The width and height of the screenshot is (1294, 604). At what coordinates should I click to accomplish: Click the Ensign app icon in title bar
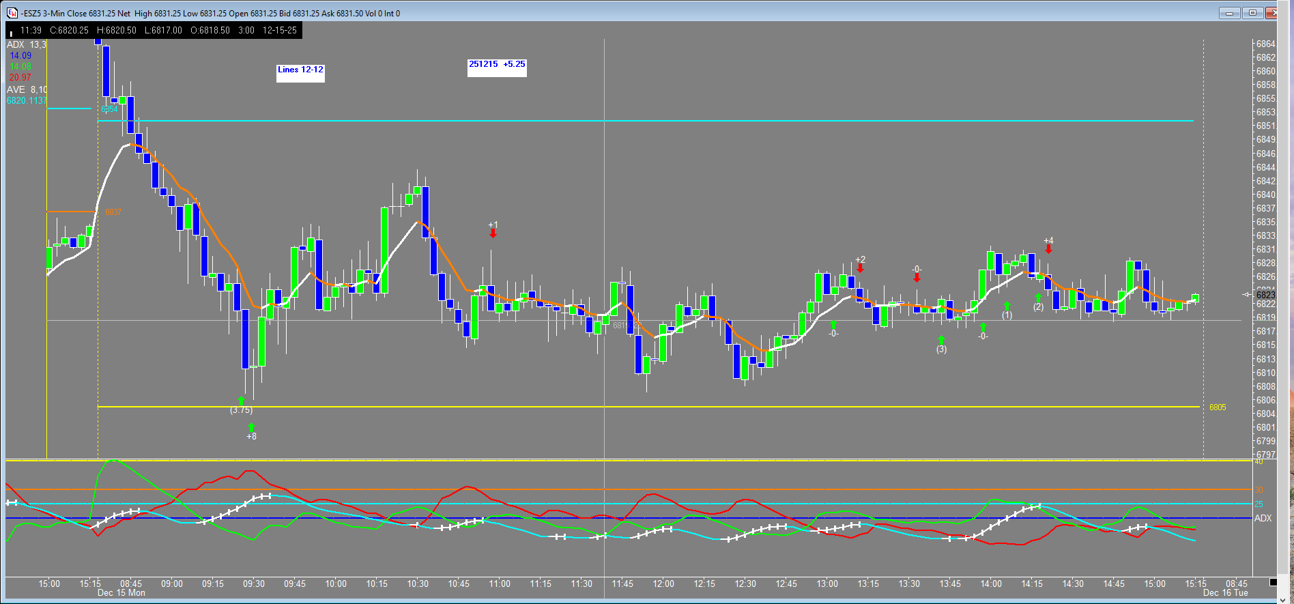coord(12,13)
